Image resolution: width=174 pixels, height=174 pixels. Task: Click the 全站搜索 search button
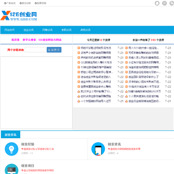pyautogui.click(x=54, y=50)
